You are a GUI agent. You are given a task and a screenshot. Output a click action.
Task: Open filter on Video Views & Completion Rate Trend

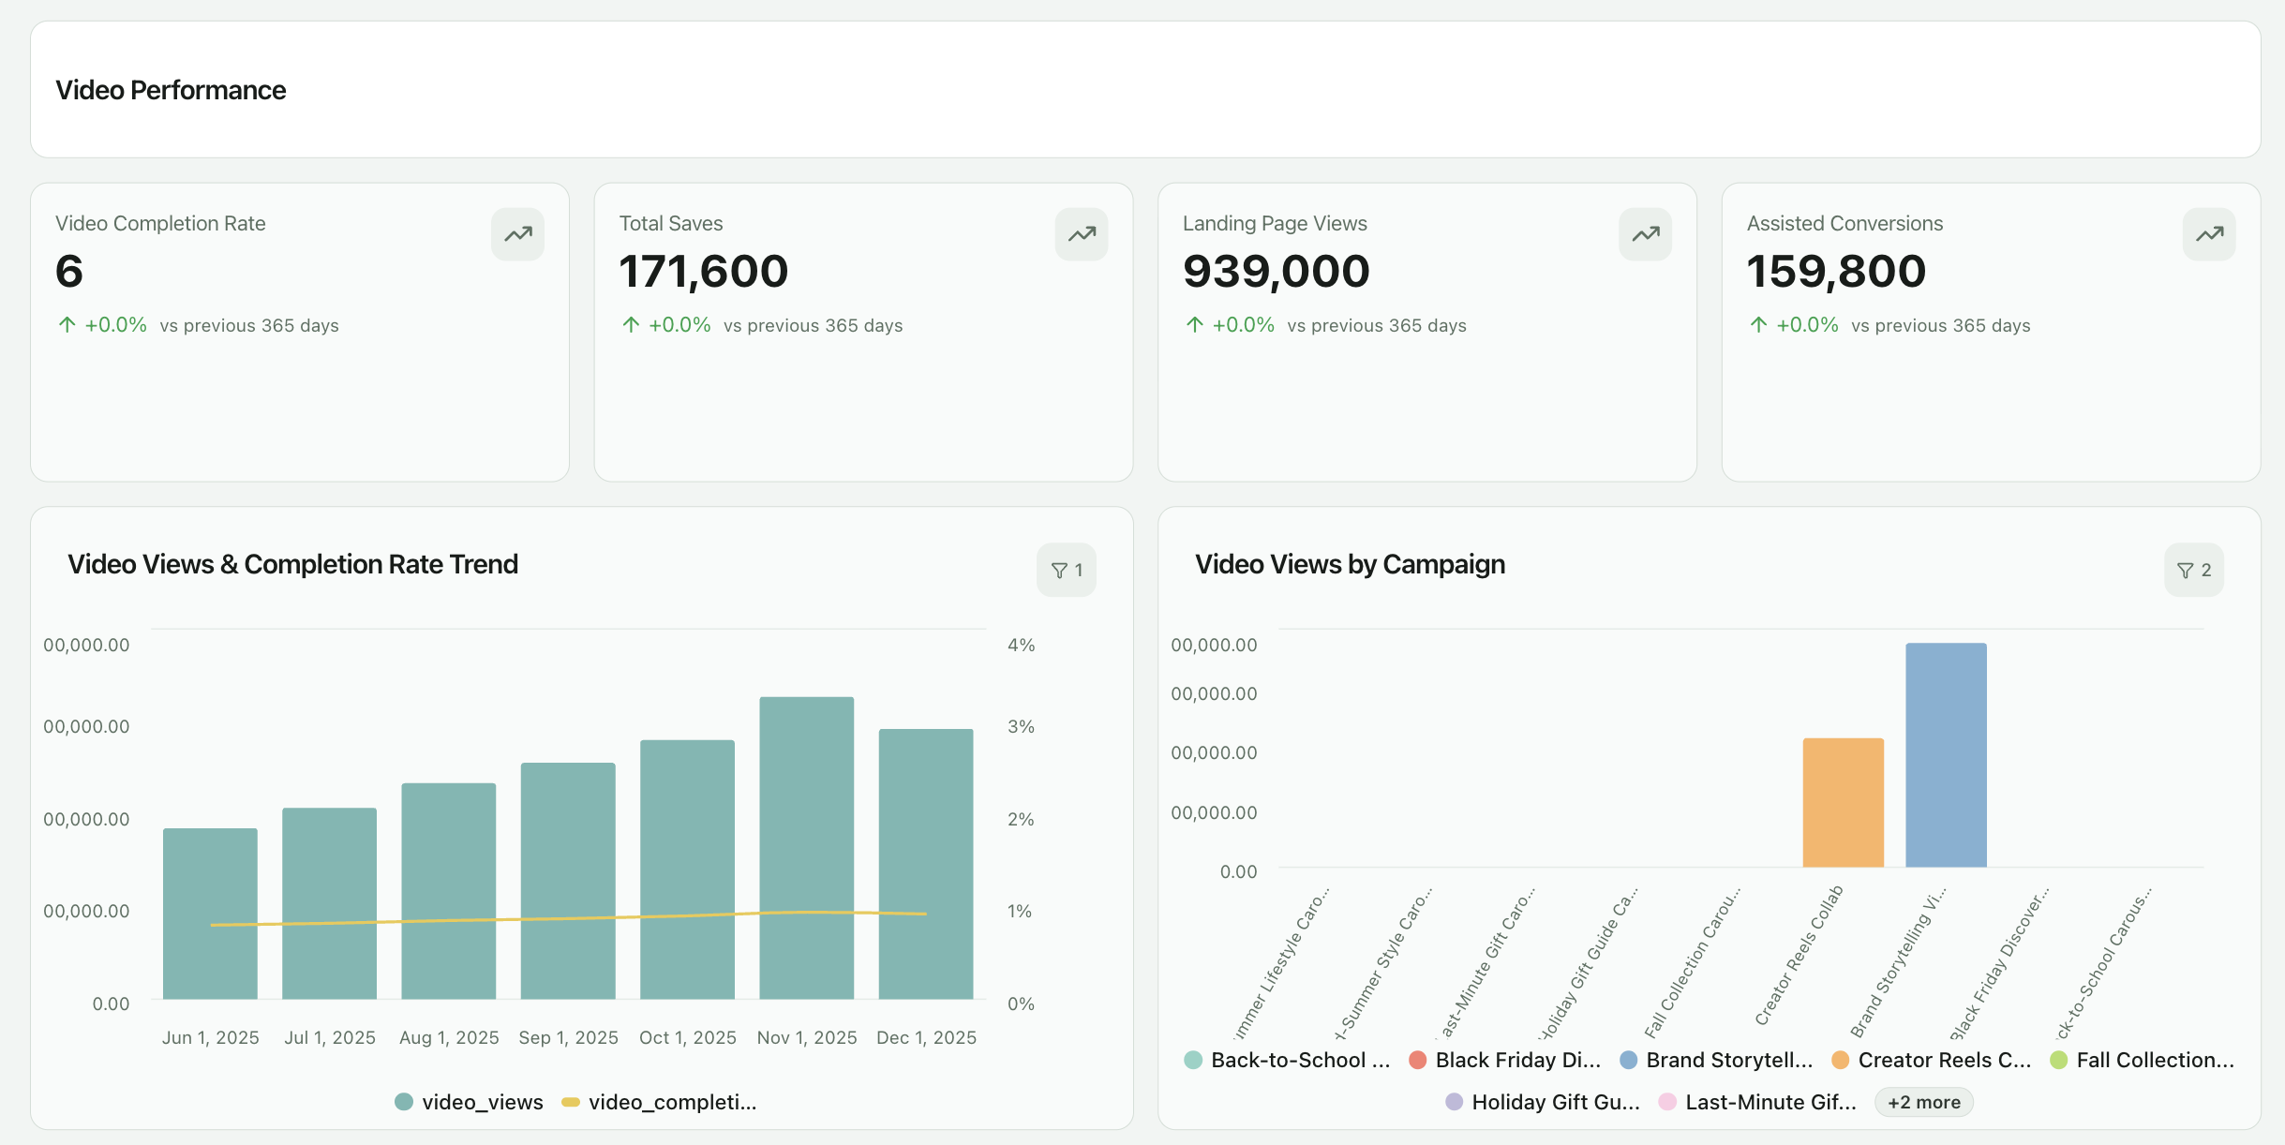point(1067,570)
